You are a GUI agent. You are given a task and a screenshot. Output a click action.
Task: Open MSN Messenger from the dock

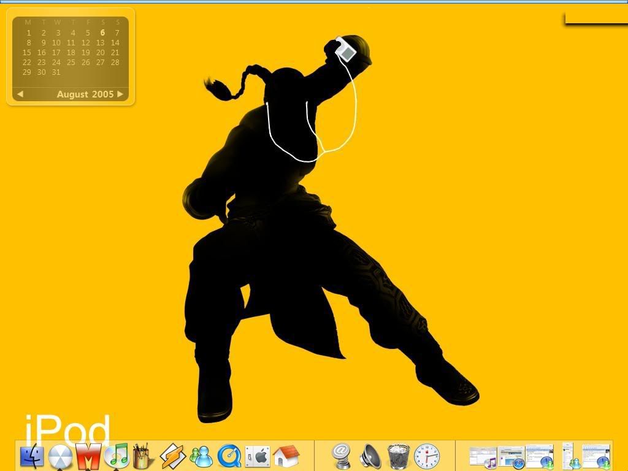[201, 457]
